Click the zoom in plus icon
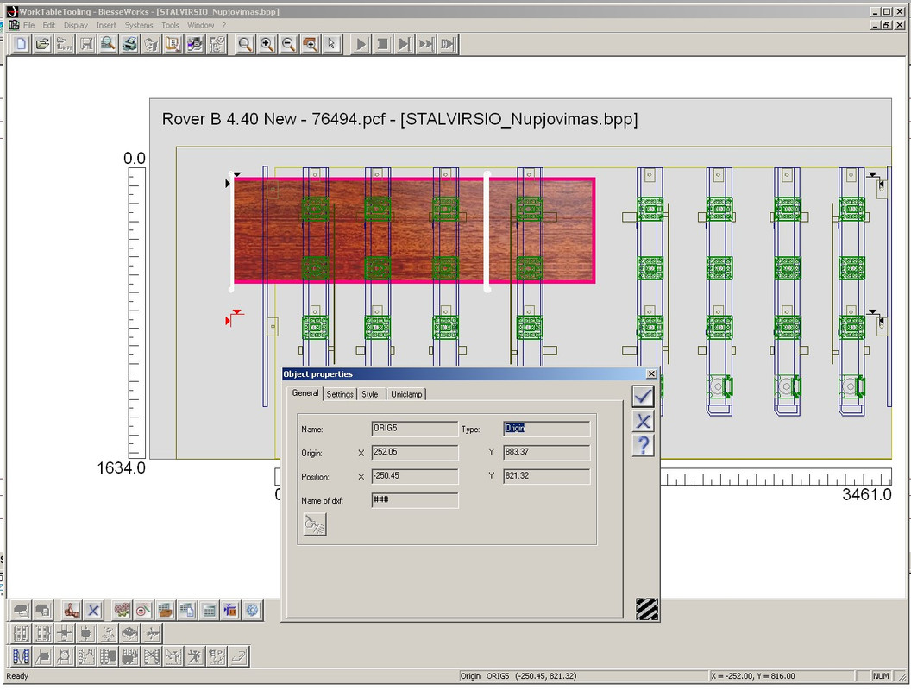This screenshot has height=690, width=911. 267,44
